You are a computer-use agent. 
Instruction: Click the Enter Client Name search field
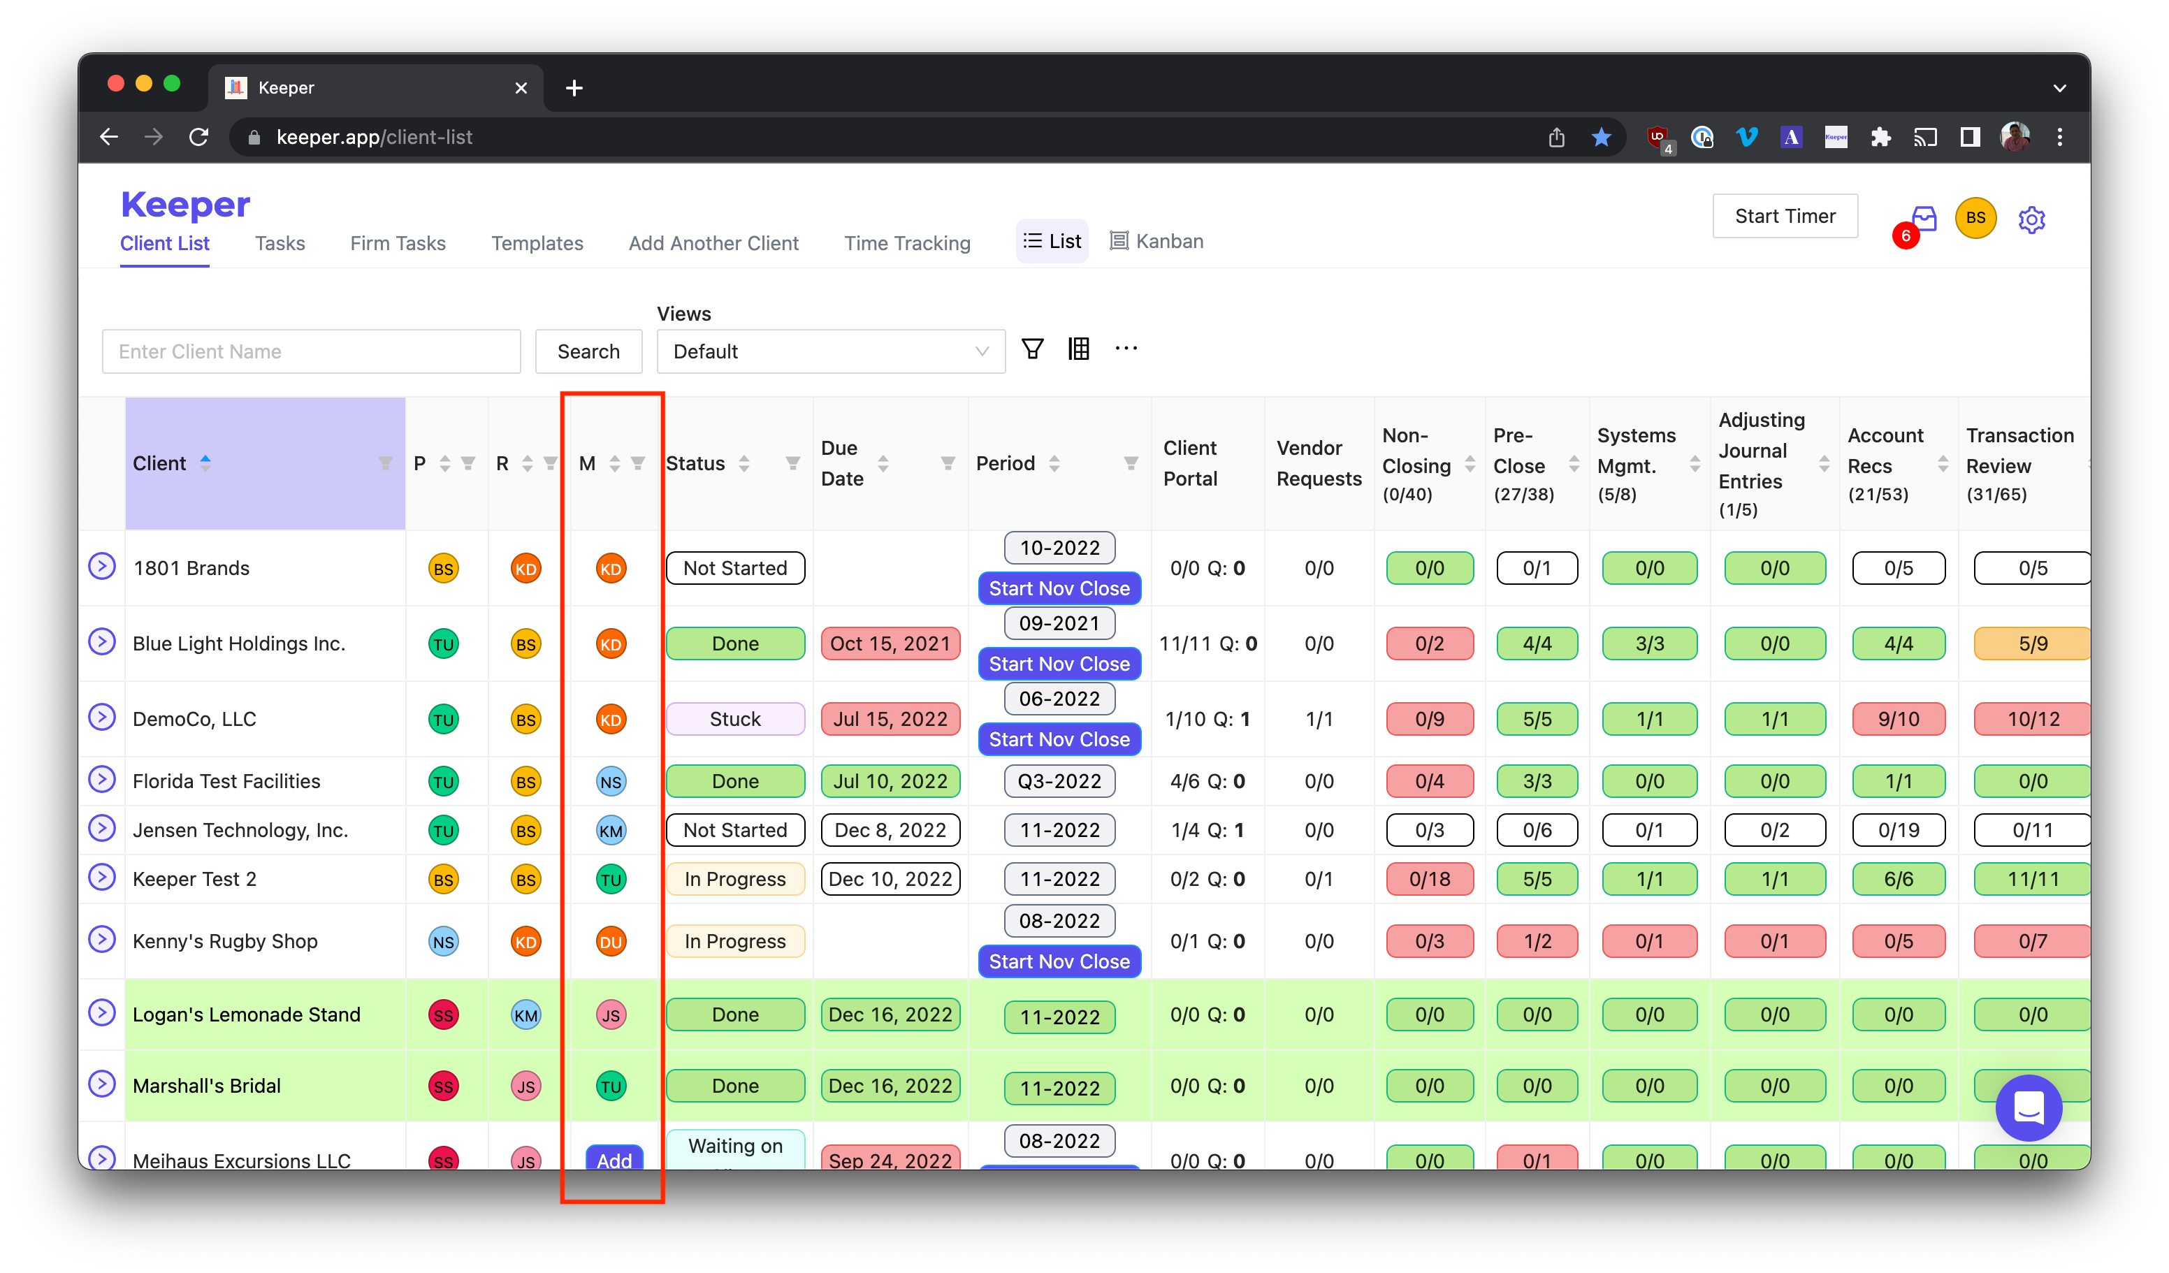click(311, 351)
